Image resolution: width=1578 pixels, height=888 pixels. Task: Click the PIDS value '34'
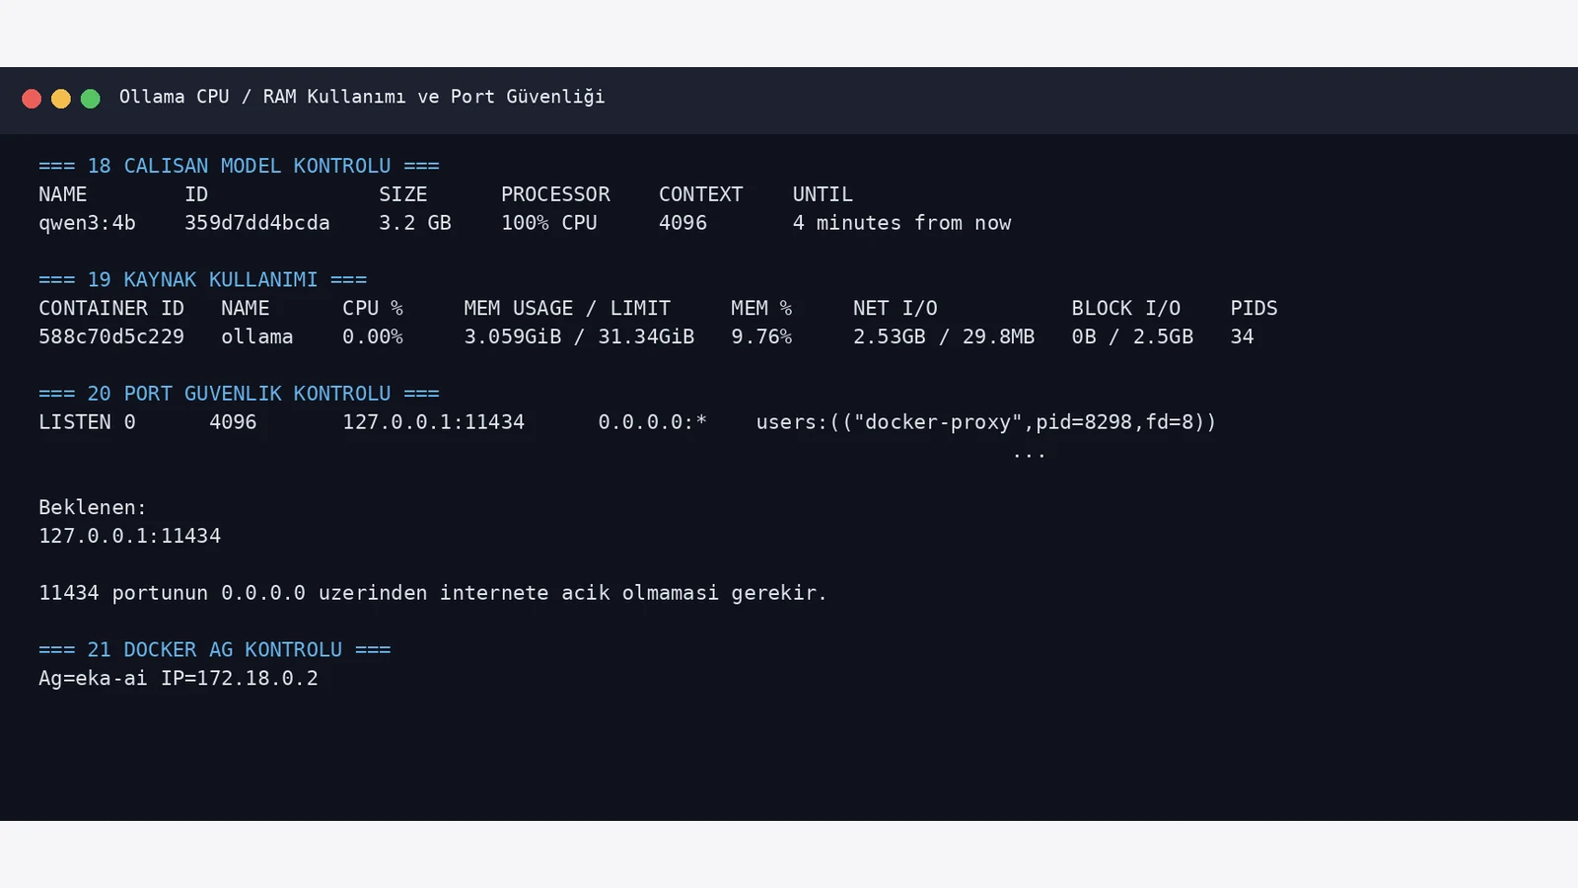[1242, 336]
